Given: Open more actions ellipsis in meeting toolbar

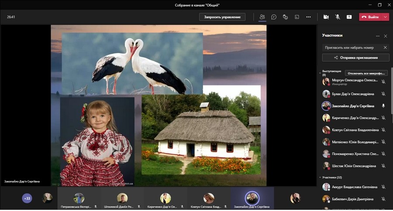Looking at the screenshot, I should [x=308, y=17].
